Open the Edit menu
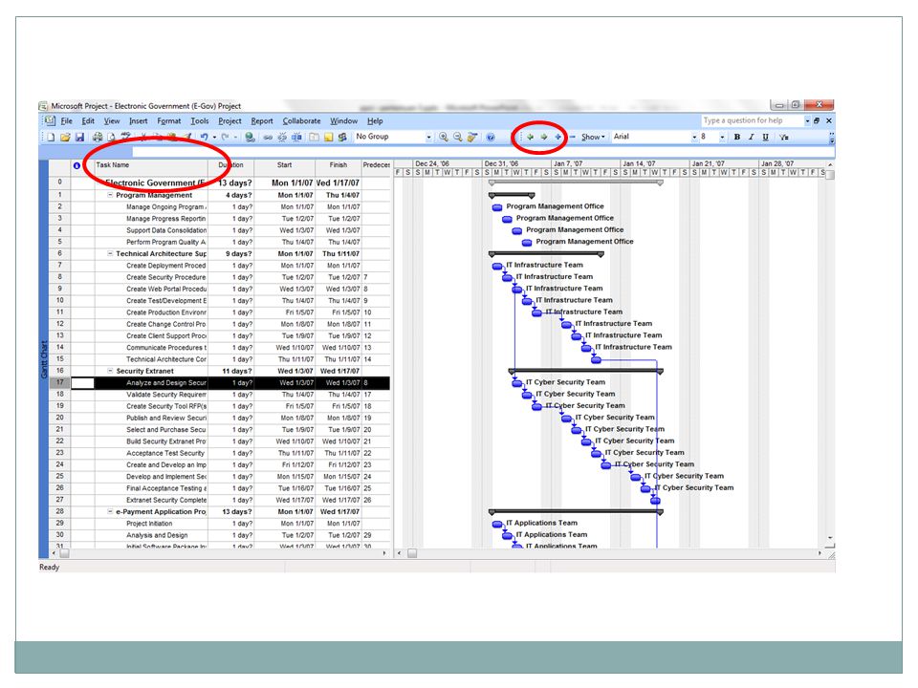Image resolution: width=918 pixels, height=688 pixels. [88, 121]
